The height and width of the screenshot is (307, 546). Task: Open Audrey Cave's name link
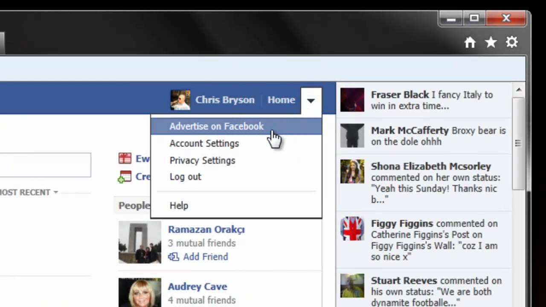pos(197,287)
